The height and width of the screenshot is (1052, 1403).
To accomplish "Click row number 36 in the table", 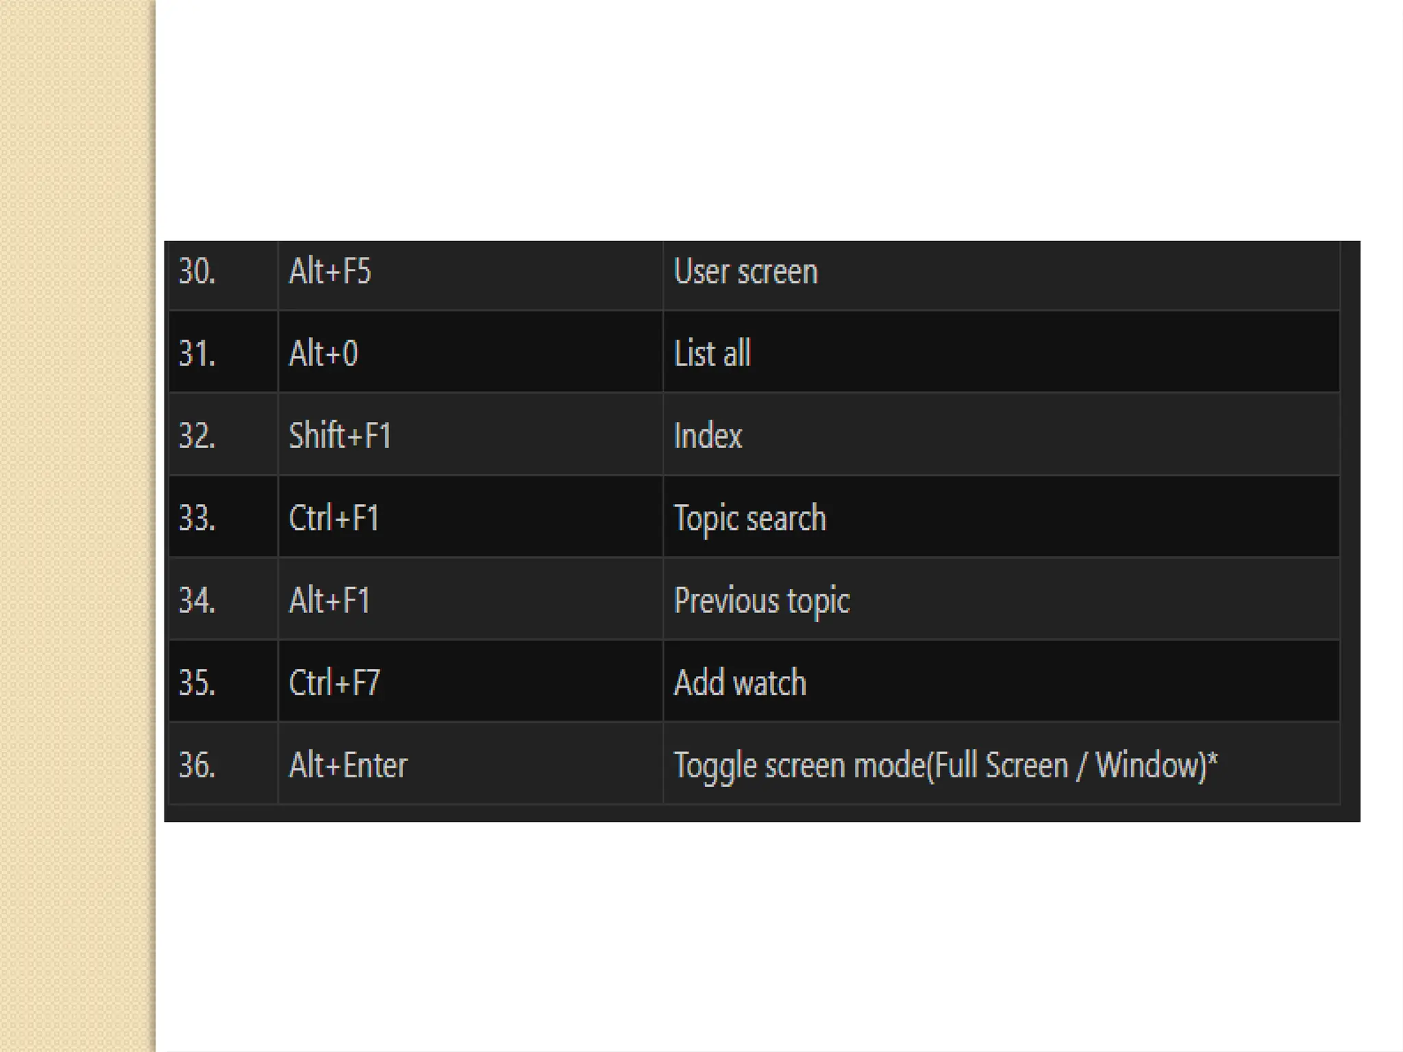I will [x=197, y=765].
